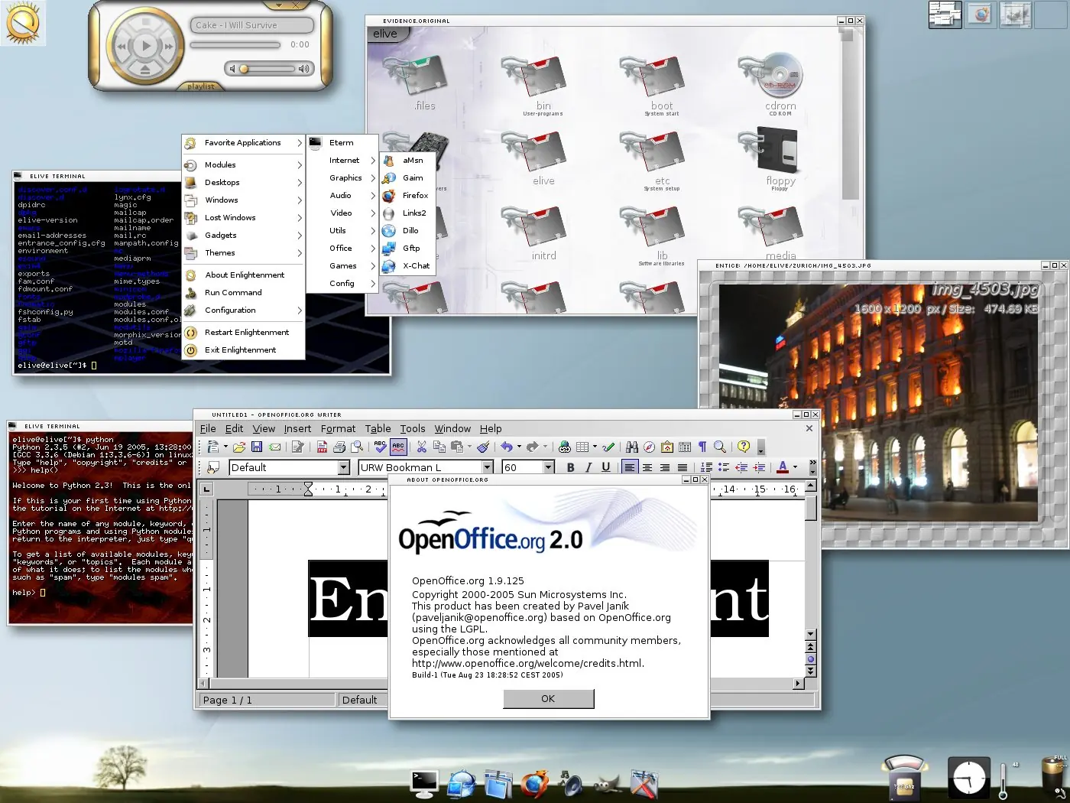Choose Firefox in the Internet submenu

click(x=408, y=196)
